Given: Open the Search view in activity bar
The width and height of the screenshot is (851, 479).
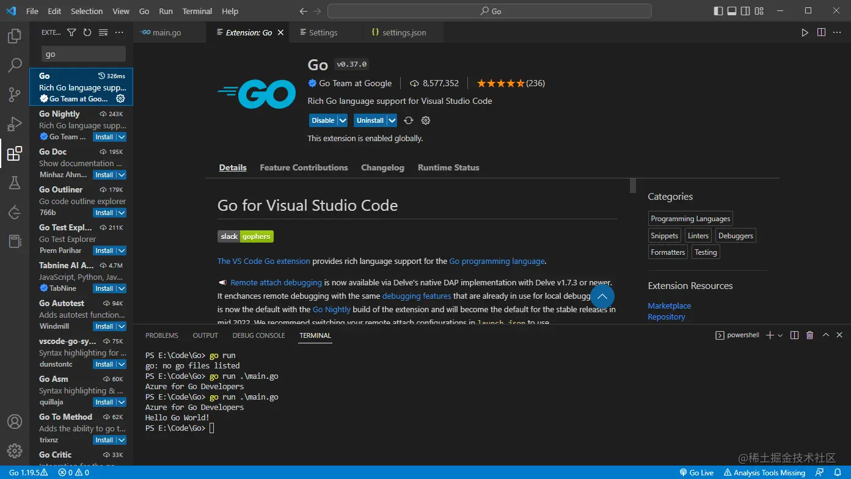Looking at the screenshot, I should [15, 65].
